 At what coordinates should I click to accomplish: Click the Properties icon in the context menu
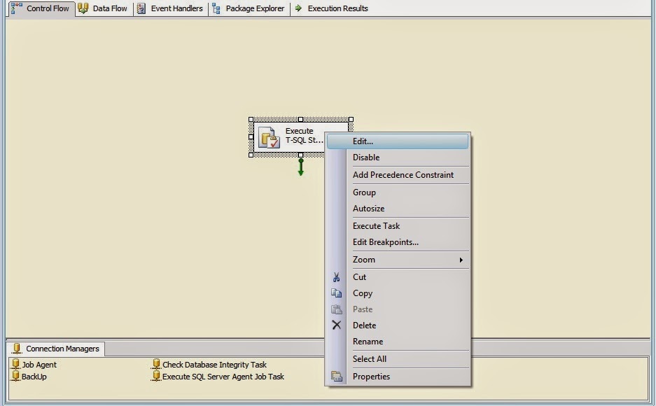tap(337, 376)
